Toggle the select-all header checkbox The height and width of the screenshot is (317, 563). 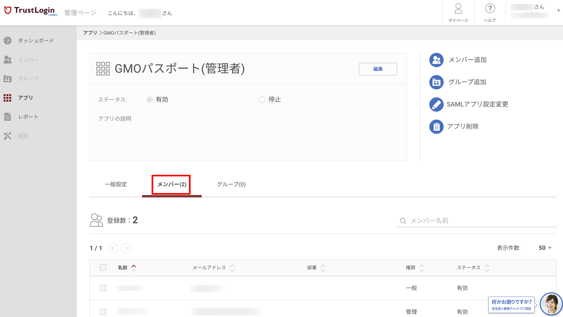(103, 267)
